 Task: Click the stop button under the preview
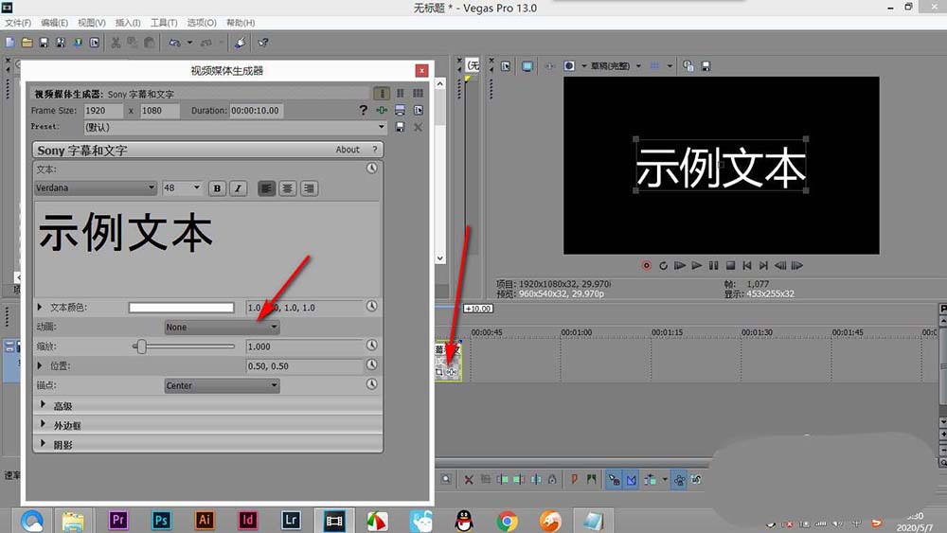pos(731,266)
